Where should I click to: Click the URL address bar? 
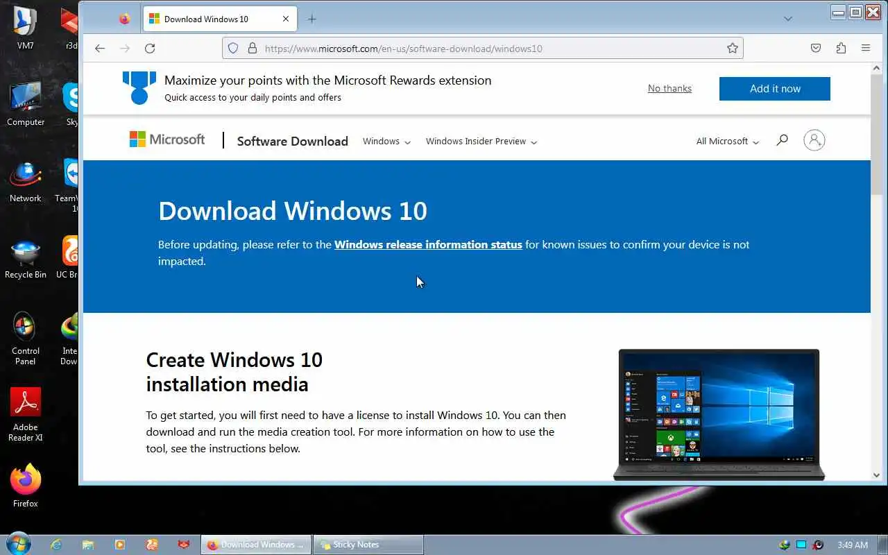click(482, 48)
